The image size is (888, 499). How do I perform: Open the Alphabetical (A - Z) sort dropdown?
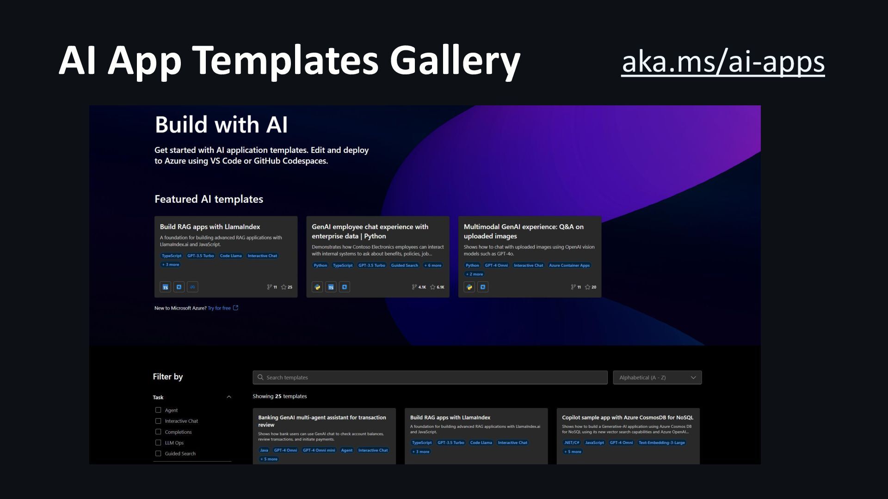click(x=657, y=377)
